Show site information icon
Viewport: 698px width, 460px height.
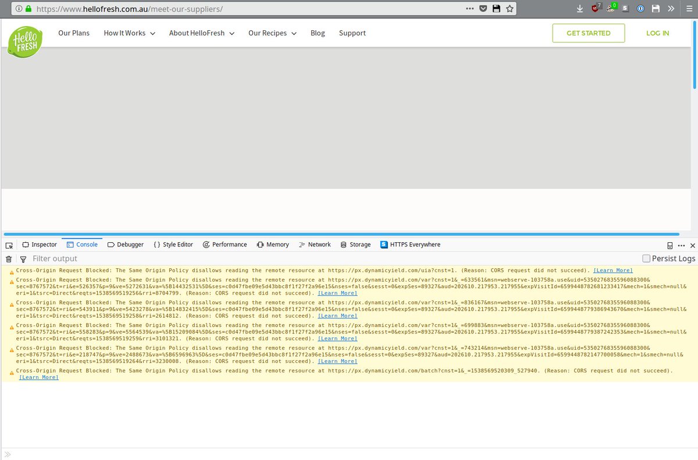coord(18,9)
